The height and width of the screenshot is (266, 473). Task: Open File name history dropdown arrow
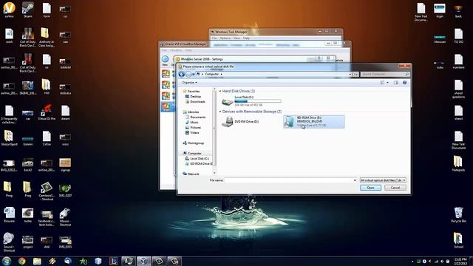pyautogui.click(x=355, y=180)
